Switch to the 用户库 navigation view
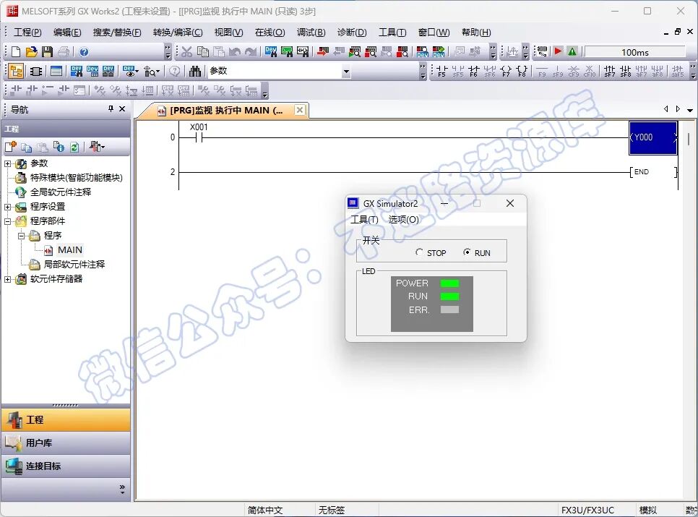Image resolution: width=698 pixels, height=517 pixels. click(x=66, y=443)
